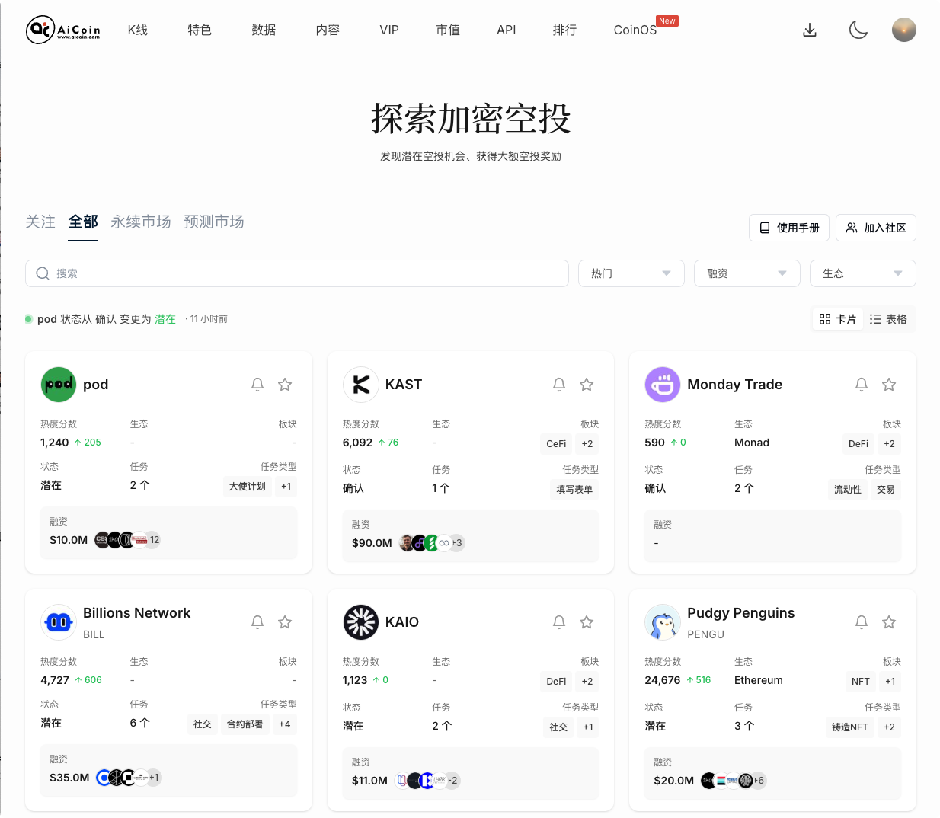Star the Monday Trade project

[889, 385]
